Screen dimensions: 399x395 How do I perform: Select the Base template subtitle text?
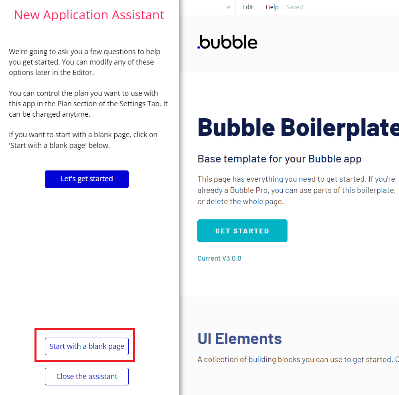point(280,159)
